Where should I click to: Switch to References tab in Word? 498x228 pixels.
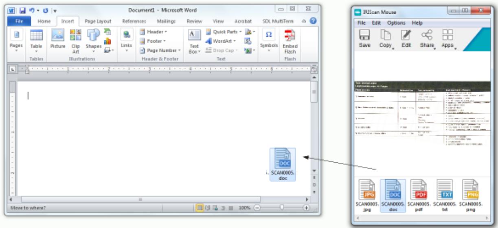coord(134,21)
